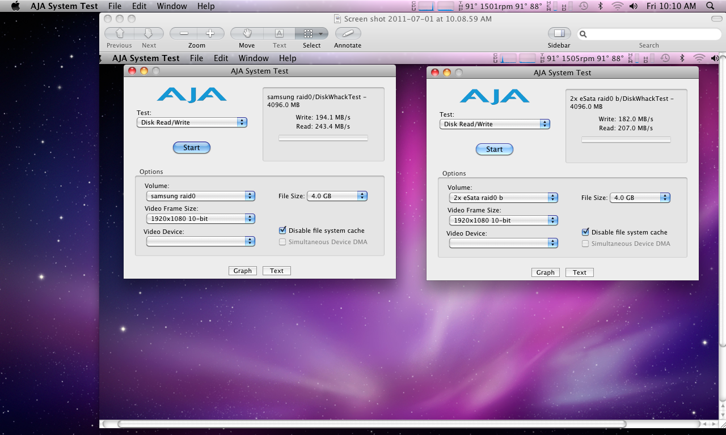Open Video Frame Size dropdown in eSata window
This screenshot has height=435, width=726.
pyautogui.click(x=504, y=220)
